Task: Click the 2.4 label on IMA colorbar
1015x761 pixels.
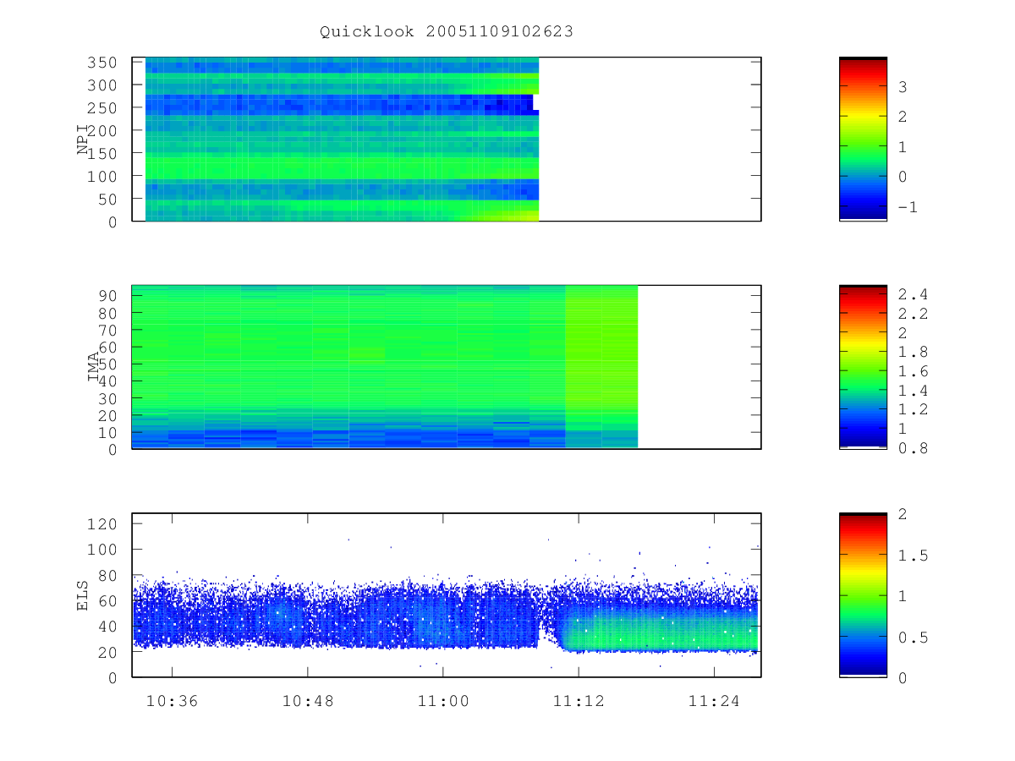Action: (912, 295)
